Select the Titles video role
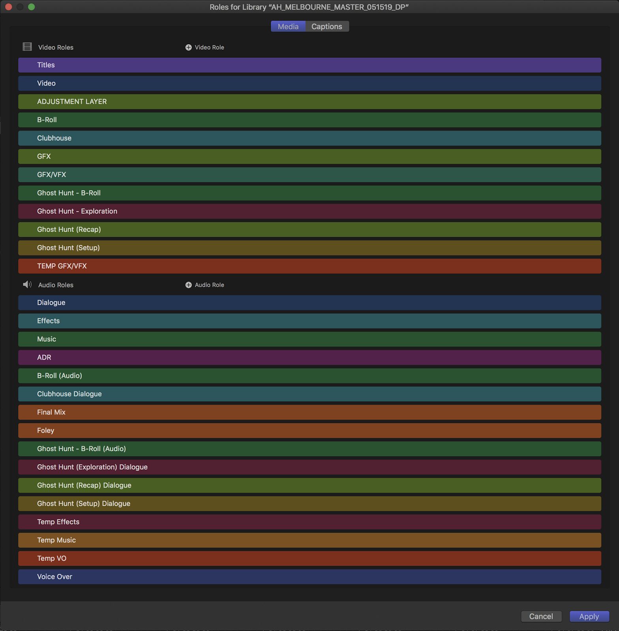This screenshot has width=619, height=631. [x=309, y=65]
